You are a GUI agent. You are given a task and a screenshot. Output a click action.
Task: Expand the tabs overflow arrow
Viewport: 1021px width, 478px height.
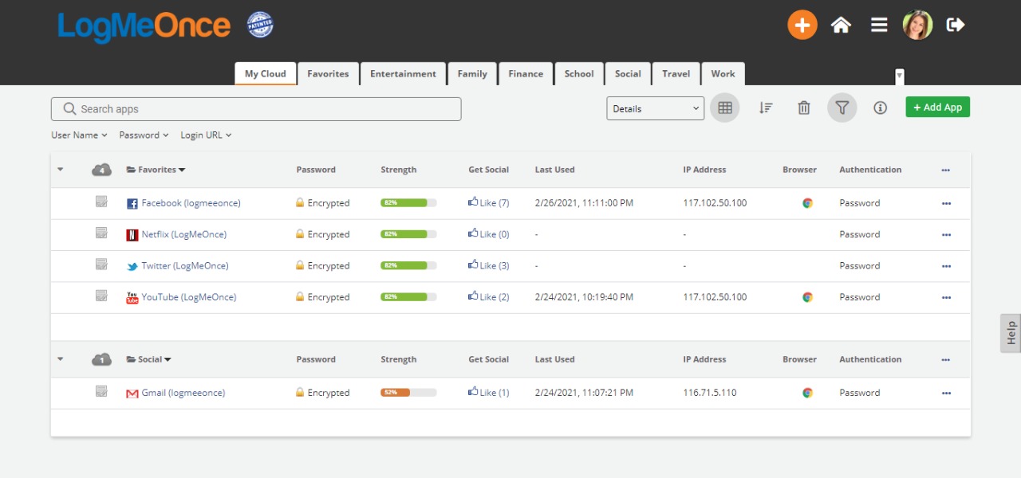tap(900, 76)
